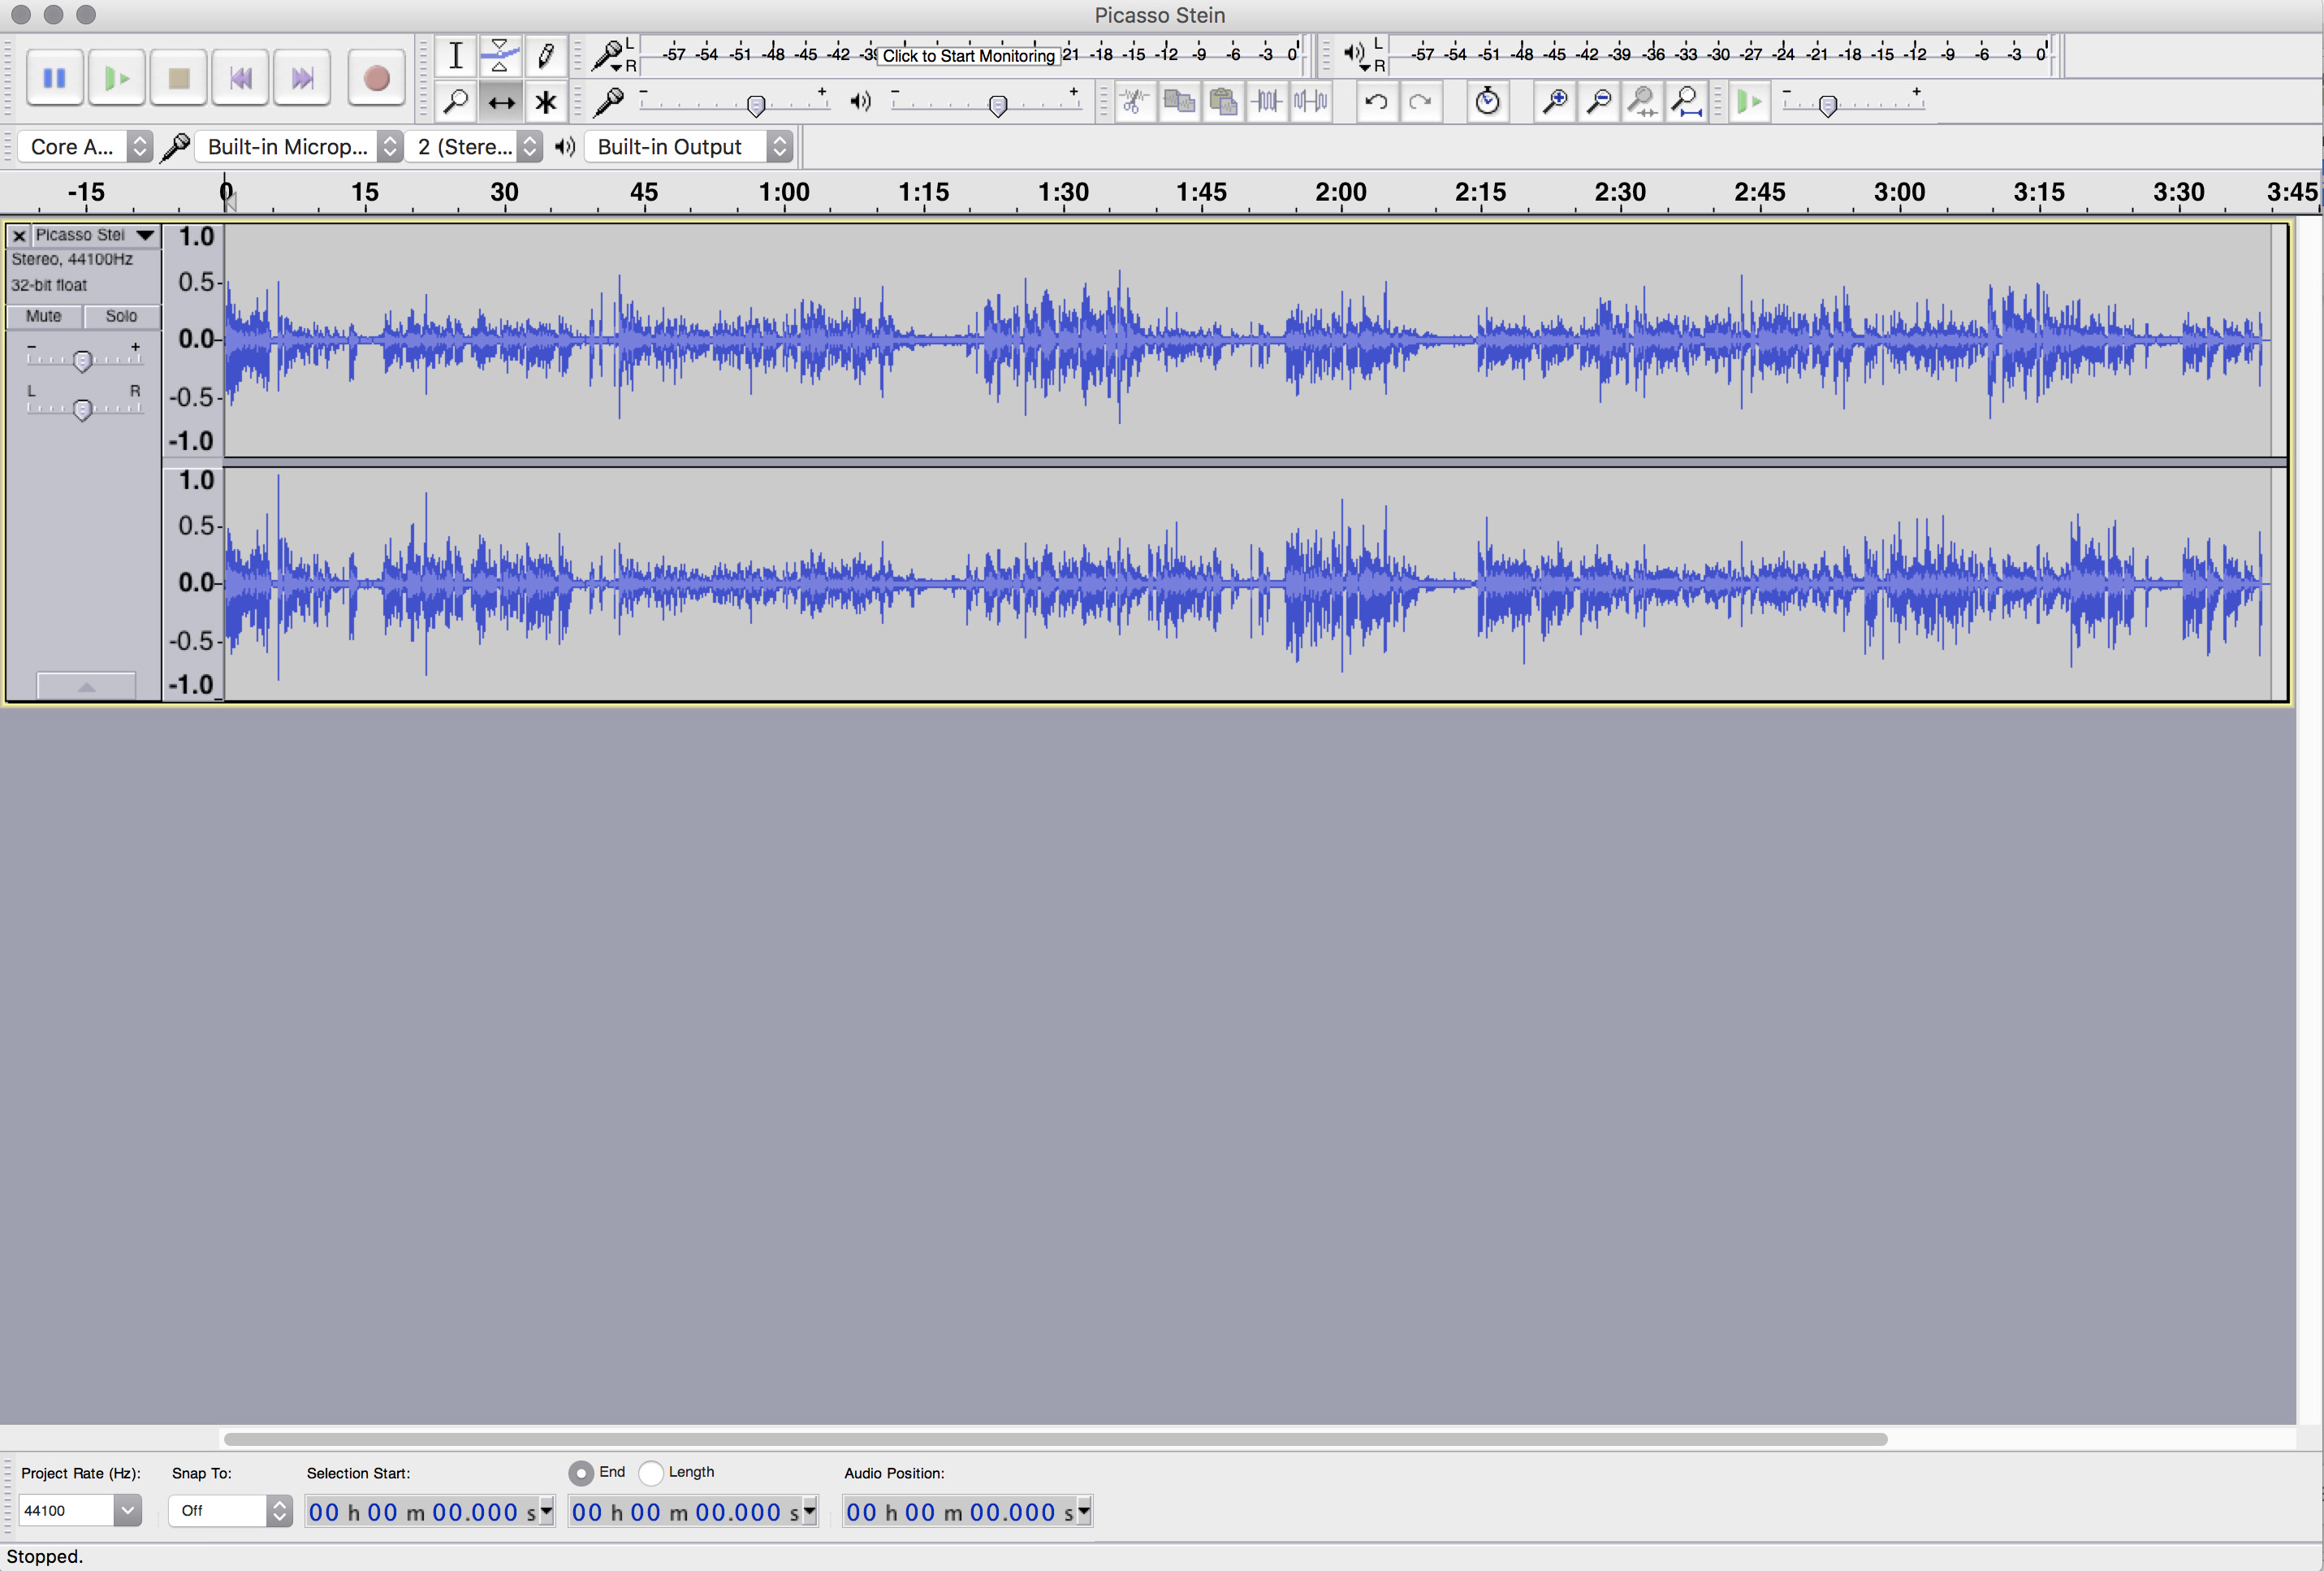Viewport: 2324px width, 1571px height.
Task: Click the Selection Start time field
Action: (430, 1512)
